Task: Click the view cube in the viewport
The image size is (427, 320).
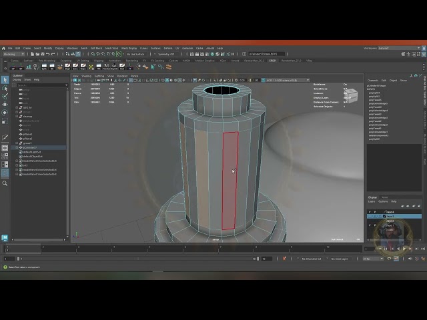Action: coord(351,95)
